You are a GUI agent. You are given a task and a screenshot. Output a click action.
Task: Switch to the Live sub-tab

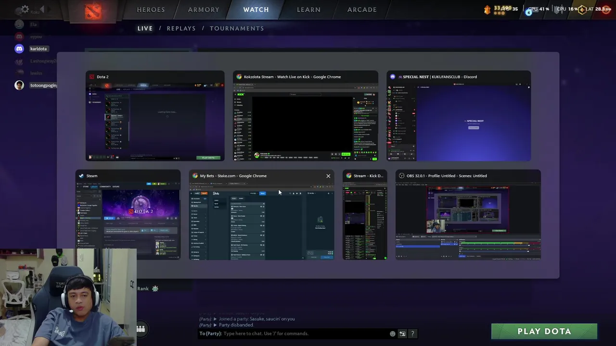pos(145,28)
